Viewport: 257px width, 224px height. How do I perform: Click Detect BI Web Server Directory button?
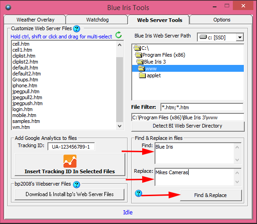(x=188, y=126)
